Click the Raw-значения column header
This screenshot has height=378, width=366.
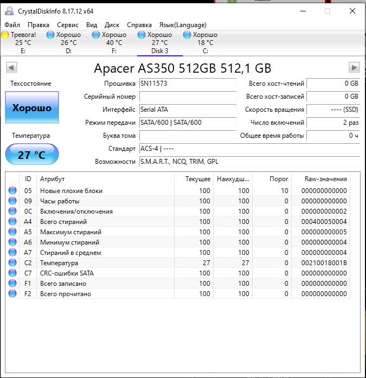(320, 179)
